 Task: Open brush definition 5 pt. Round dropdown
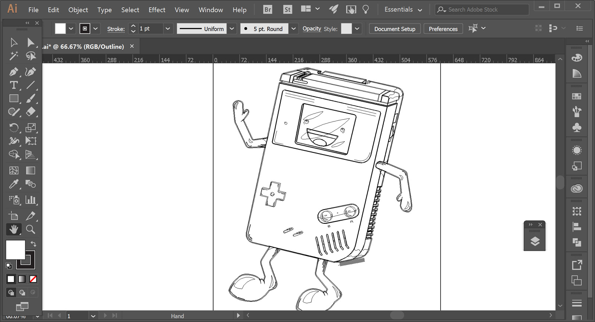pos(293,29)
